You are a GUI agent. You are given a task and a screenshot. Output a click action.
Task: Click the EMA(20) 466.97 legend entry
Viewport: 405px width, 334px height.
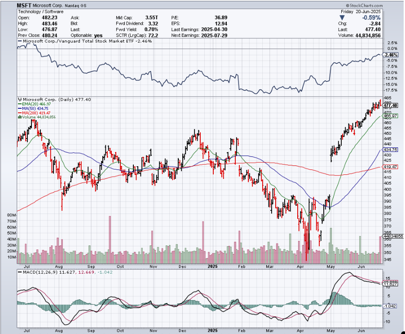(35, 104)
